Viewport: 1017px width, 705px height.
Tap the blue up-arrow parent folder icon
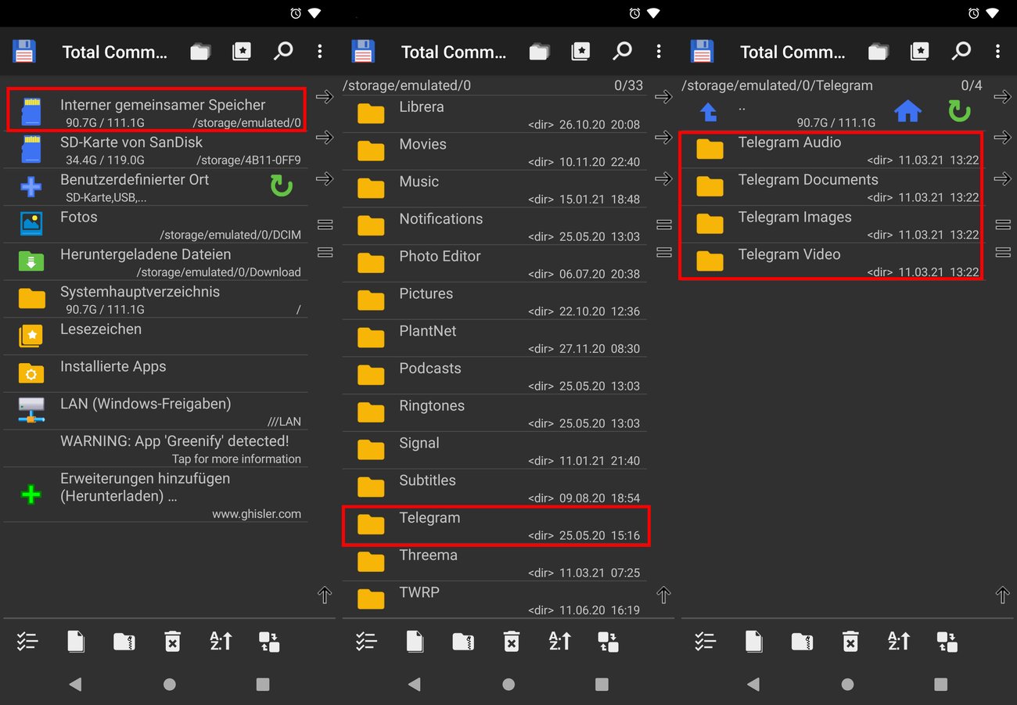709,112
